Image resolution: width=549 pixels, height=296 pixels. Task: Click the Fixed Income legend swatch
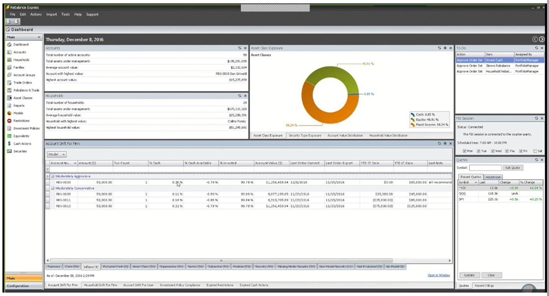pos(413,125)
